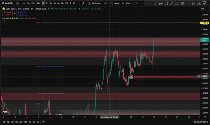The image size is (210, 125).
Task: Switch to the 8h timeframe
Action: pos(62,3)
